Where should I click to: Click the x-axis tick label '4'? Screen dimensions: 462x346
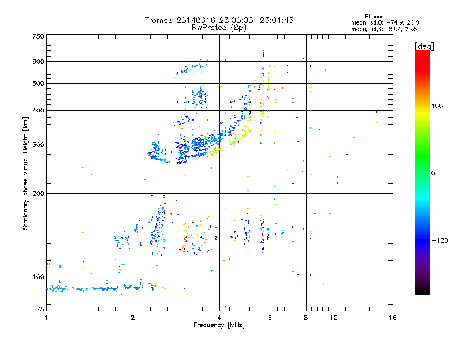219,318
